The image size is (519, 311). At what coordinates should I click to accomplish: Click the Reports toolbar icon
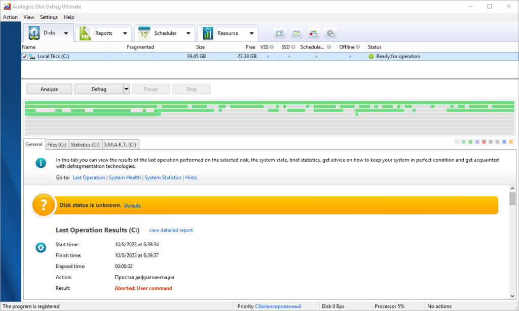(85, 33)
